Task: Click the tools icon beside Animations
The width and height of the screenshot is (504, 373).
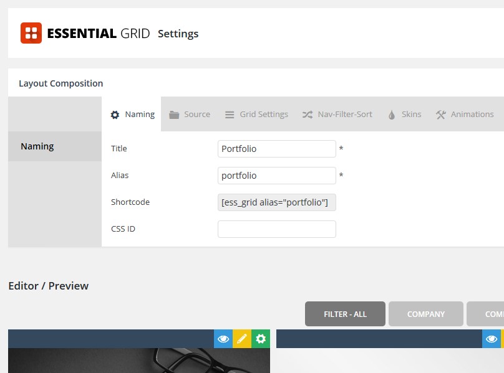Action: tap(440, 115)
